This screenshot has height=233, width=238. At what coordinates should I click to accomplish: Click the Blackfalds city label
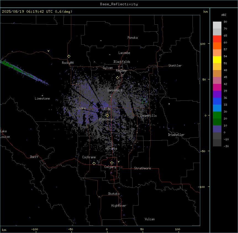point(122,62)
